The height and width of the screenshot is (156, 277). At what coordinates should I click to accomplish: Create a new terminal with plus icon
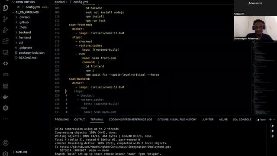point(270,120)
